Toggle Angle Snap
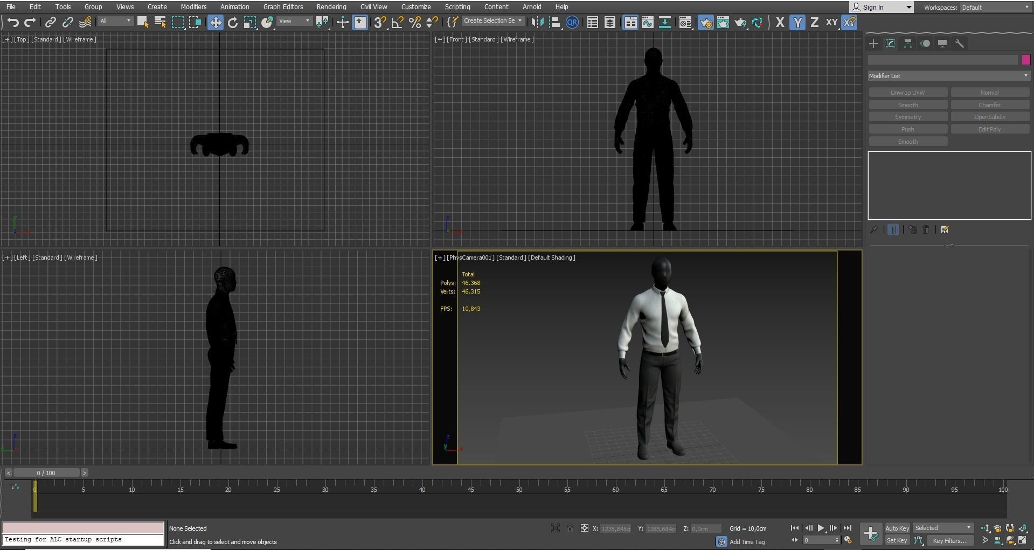 398,22
